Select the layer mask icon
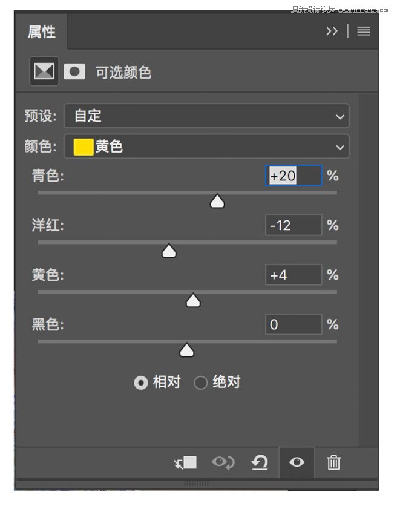The height and width of the screenshot is (506, 397). [x=74, y=71]
